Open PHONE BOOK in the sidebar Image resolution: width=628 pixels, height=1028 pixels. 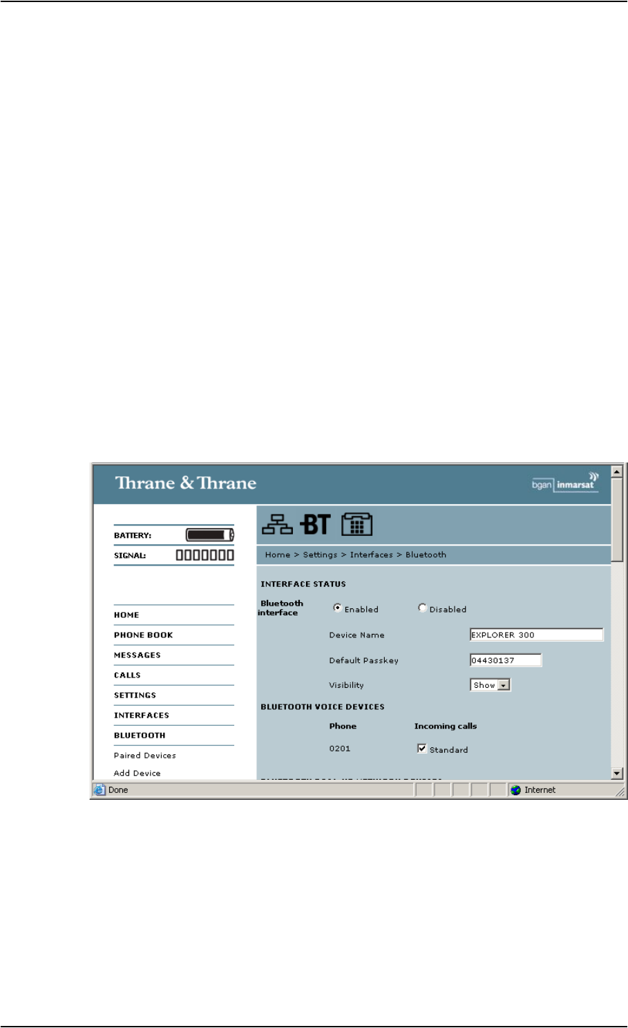[x=144, y=635]
